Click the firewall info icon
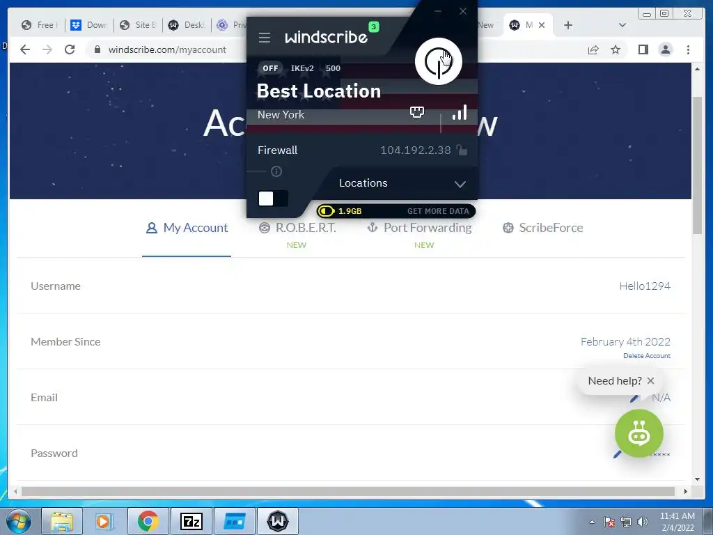The width and height of the screenshot is (713, 535). [x=276, y=171]
